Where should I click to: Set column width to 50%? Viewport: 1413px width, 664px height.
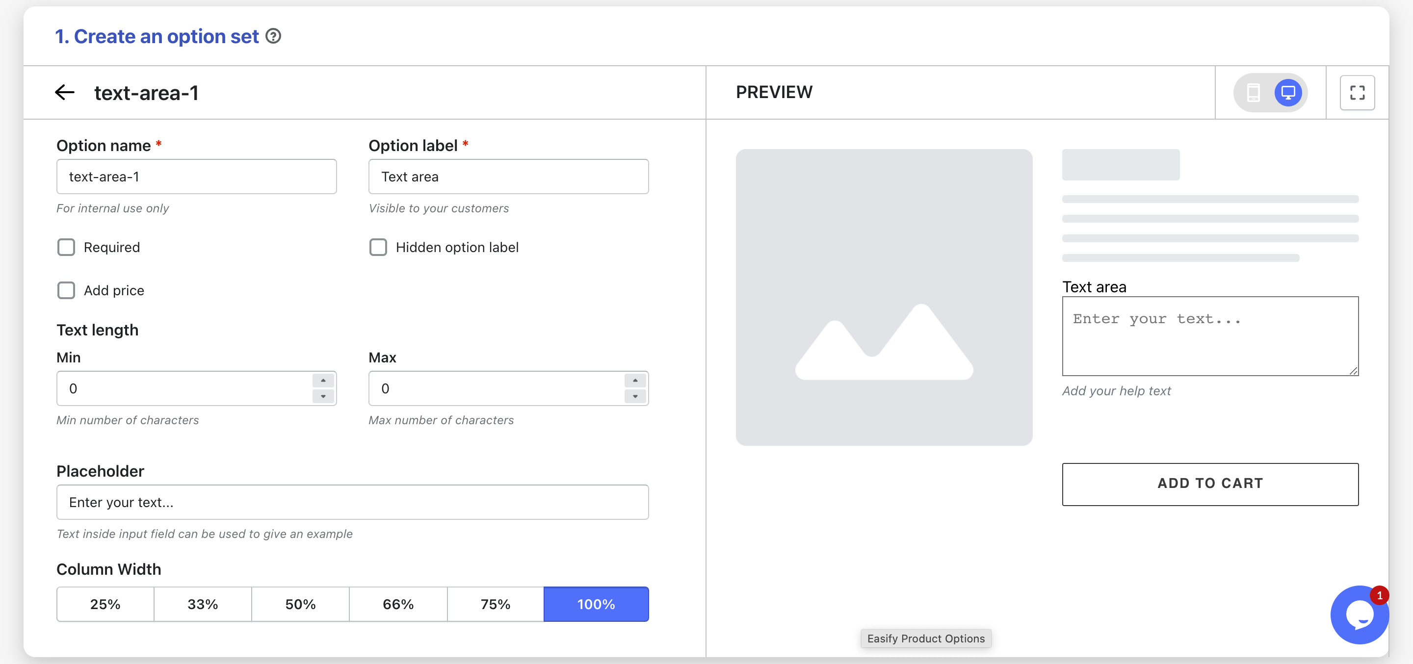[301, 604]
